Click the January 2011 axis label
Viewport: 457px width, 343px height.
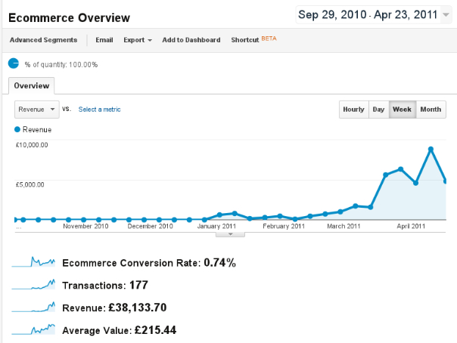[216, 226]
